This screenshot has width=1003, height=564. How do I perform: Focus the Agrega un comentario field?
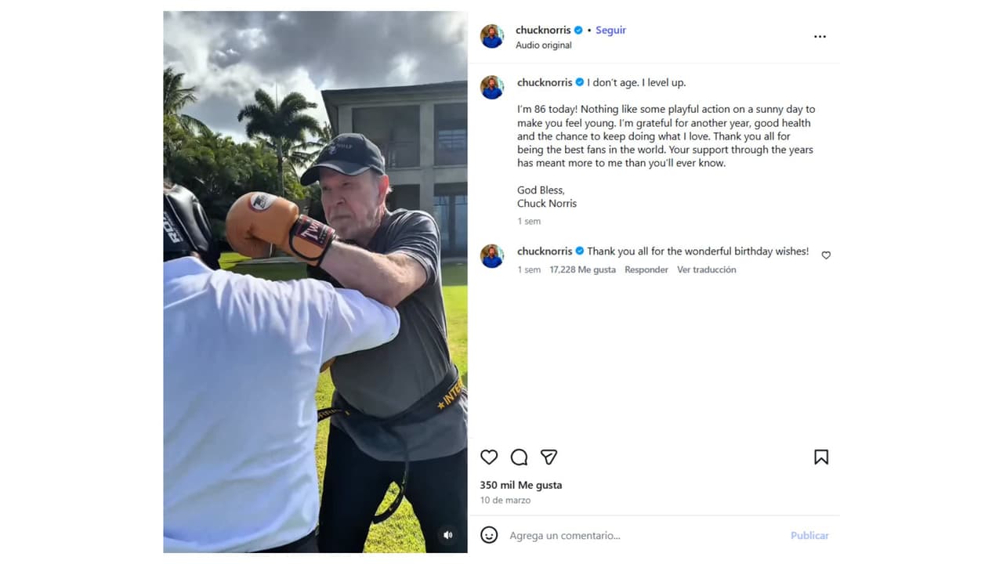coord(643,536)
